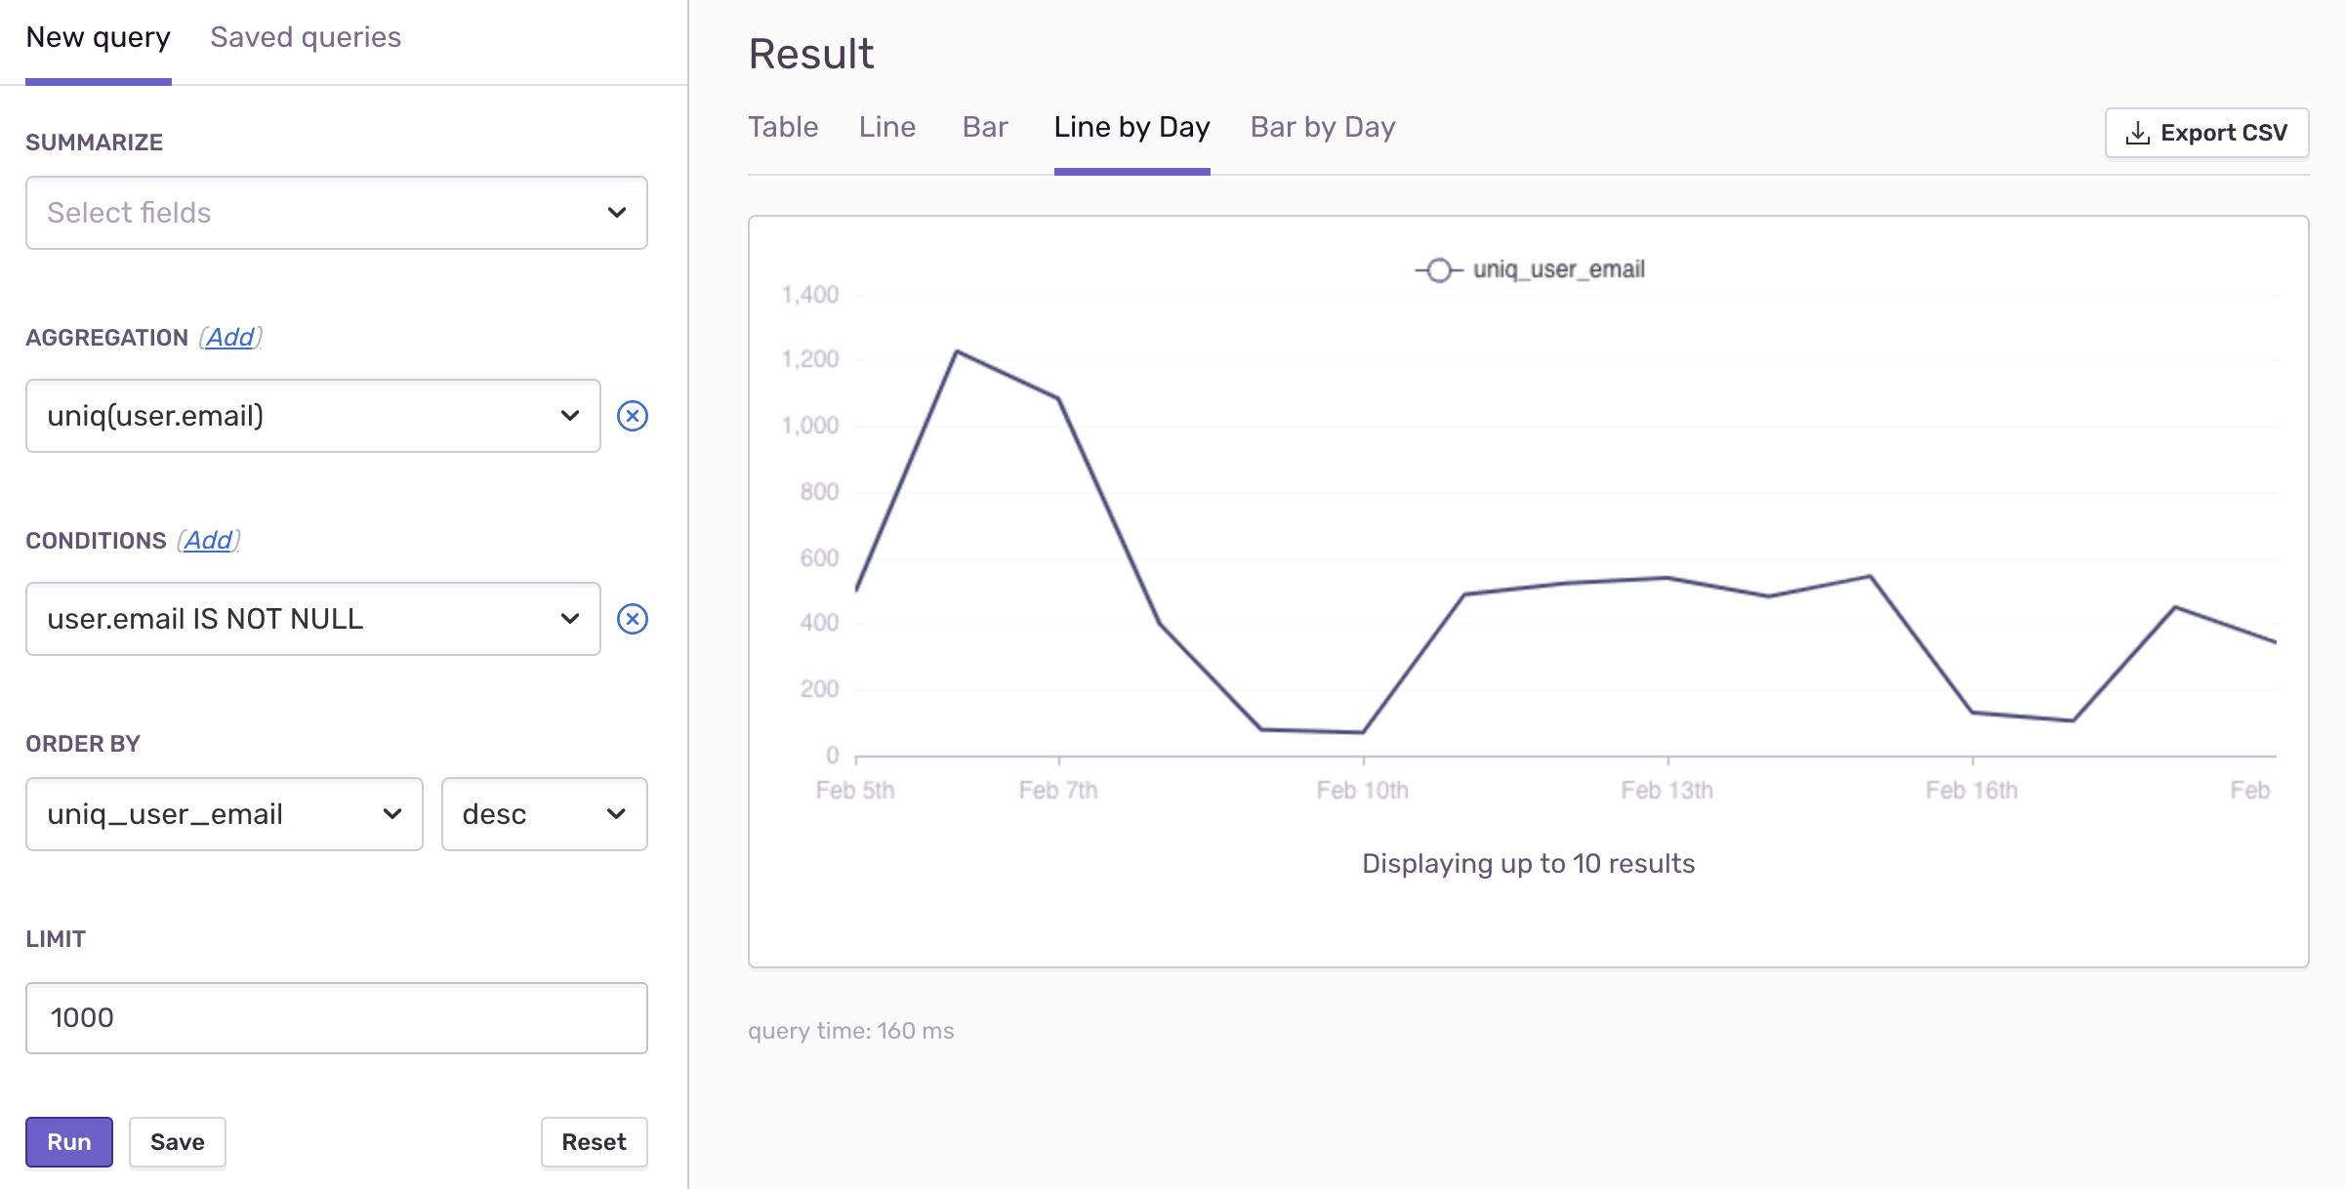
Task: Click the uniq_user_email legend marker
Action: (x=1439, y=269)
